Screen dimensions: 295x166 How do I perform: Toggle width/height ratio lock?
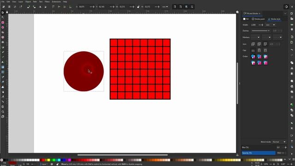[138, 7]
